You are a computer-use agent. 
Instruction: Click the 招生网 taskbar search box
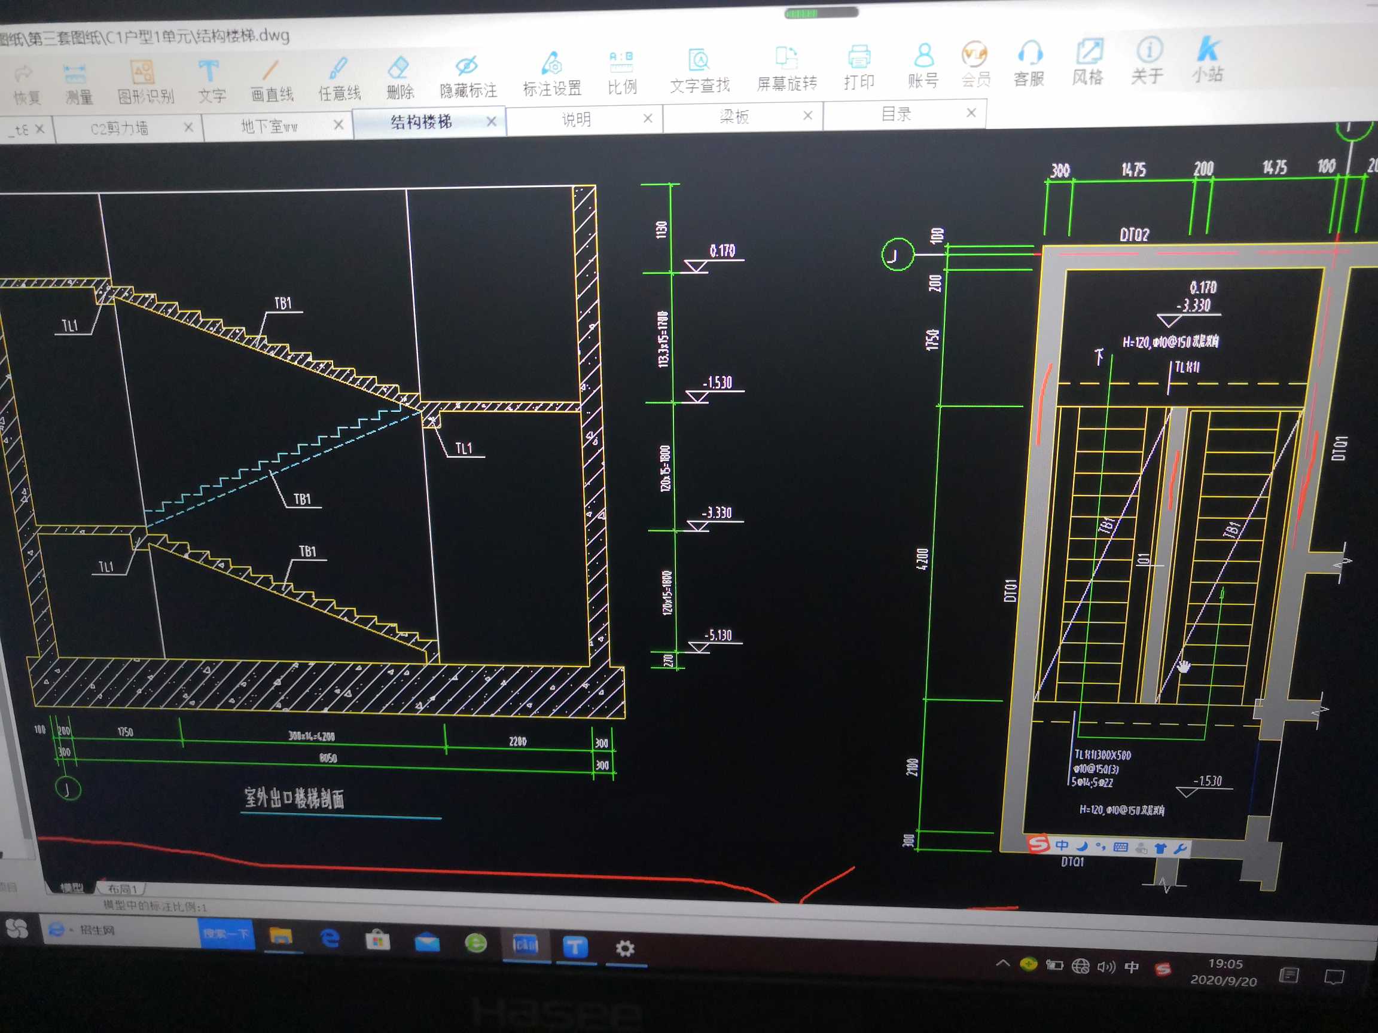[121, 930]
